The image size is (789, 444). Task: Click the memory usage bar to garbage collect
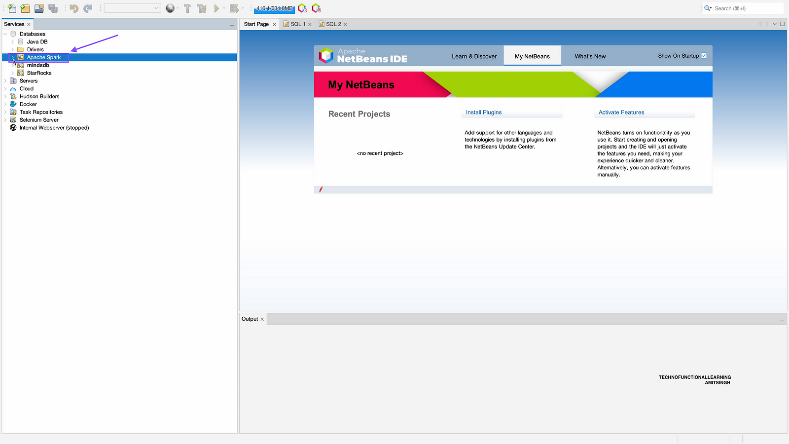(x=274, y=8)
